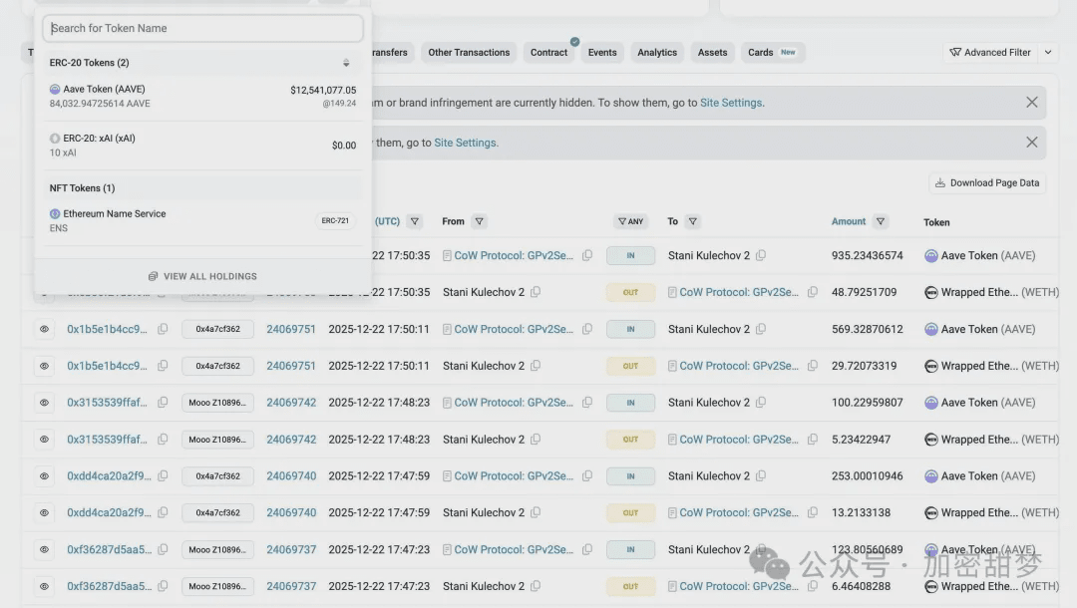Open the Amount column filter
This screenshot has width=1077, height=608.
pos(881,221)
